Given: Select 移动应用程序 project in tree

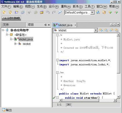Looking at the screenshot, I should point(20,30).
